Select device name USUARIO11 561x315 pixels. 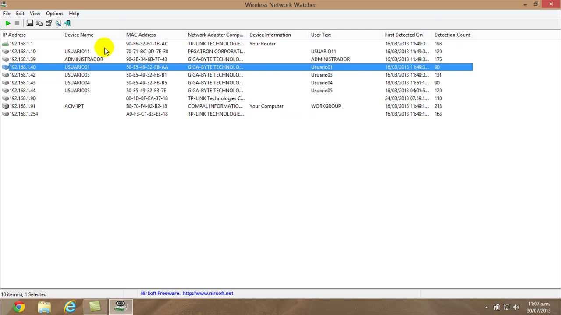tap(77, 52)
